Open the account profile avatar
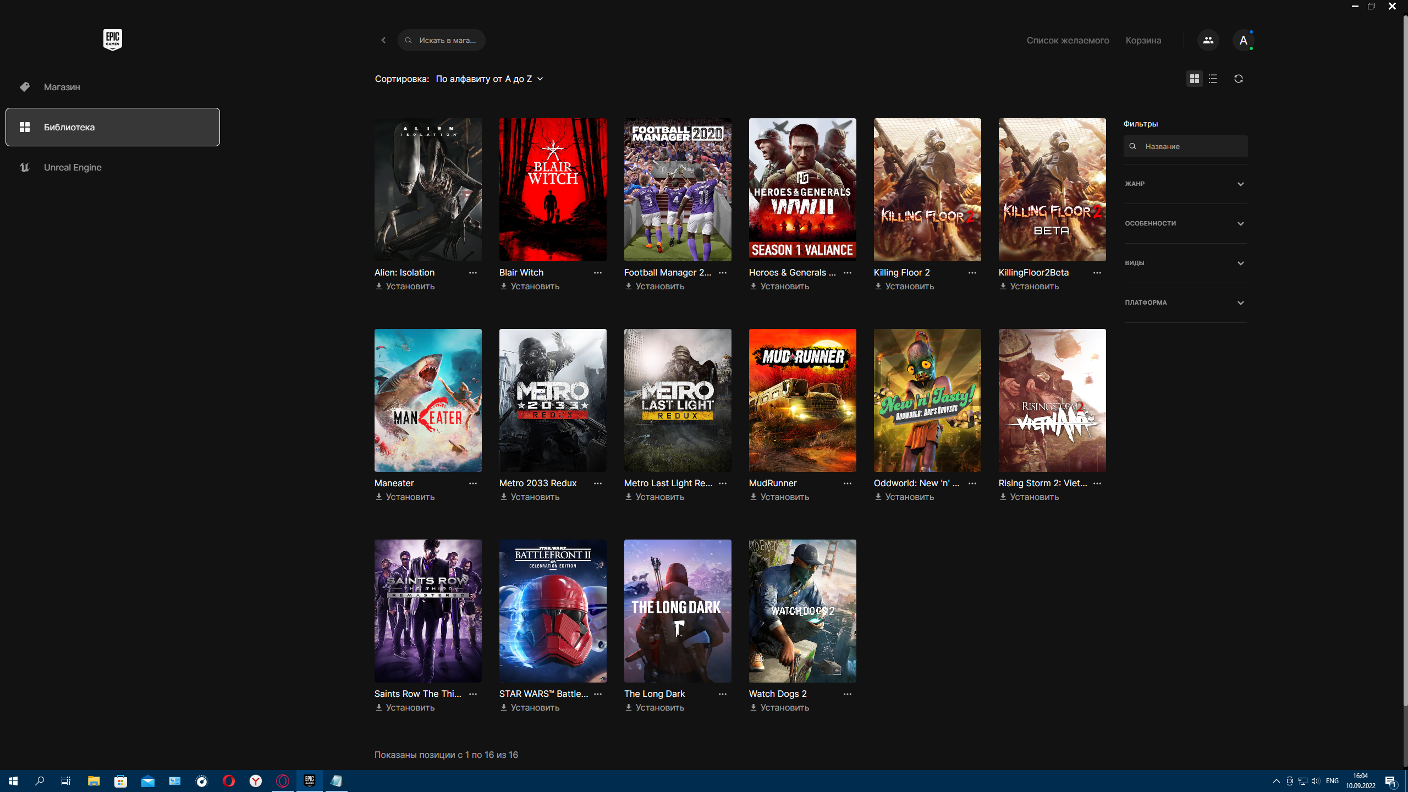Viewport: 1408px width, 792px height. coord(1243,40)
